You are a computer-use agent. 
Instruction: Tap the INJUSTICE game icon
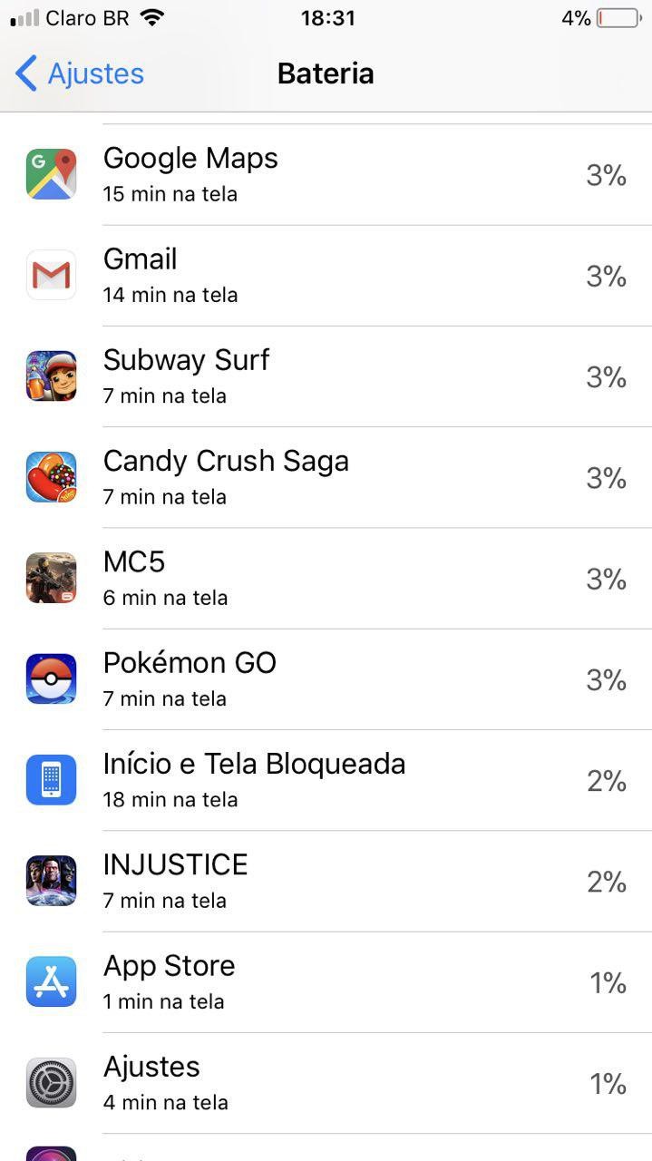(x=51, y=881)
